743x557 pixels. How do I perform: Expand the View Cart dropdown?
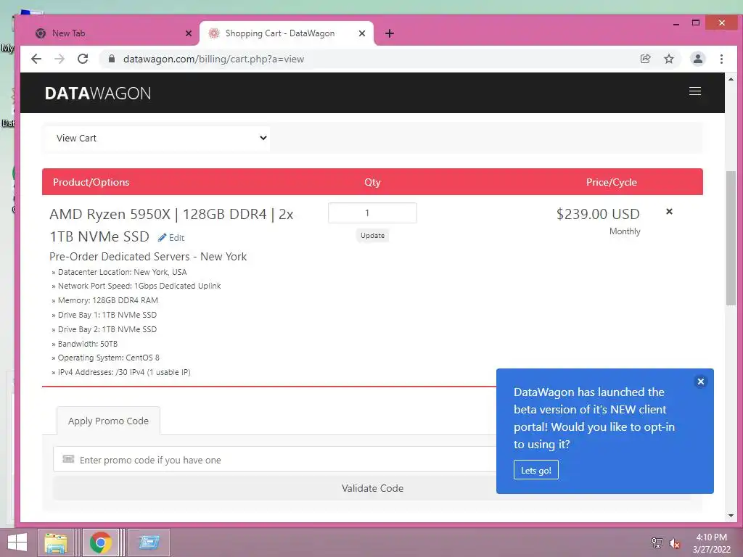(158, 139)
